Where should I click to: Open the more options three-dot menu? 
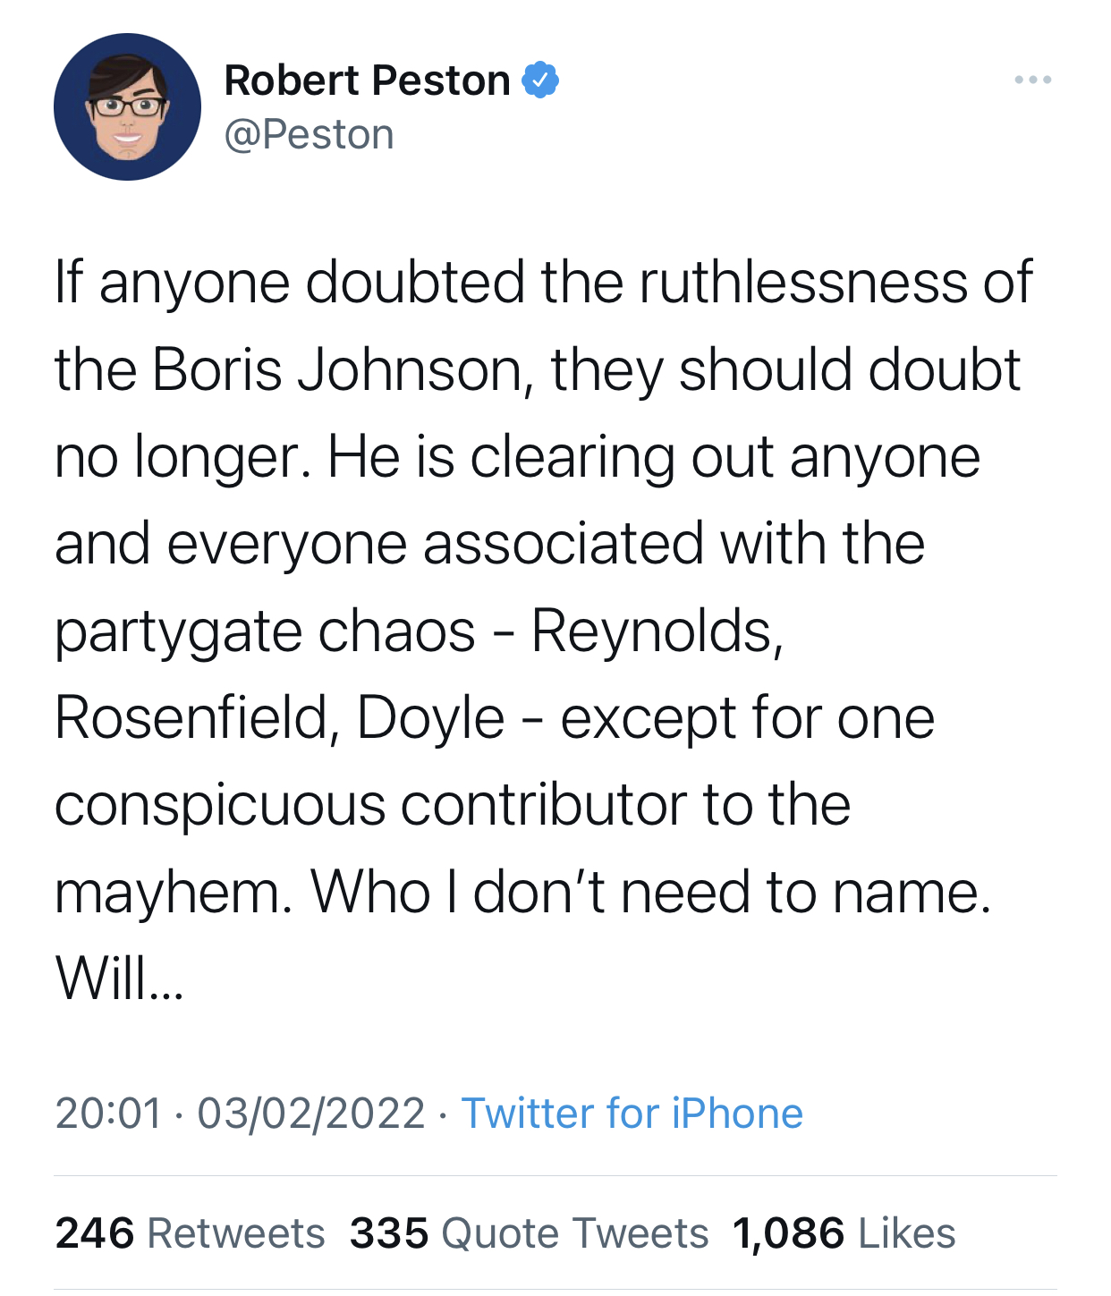click(1032, 80)
